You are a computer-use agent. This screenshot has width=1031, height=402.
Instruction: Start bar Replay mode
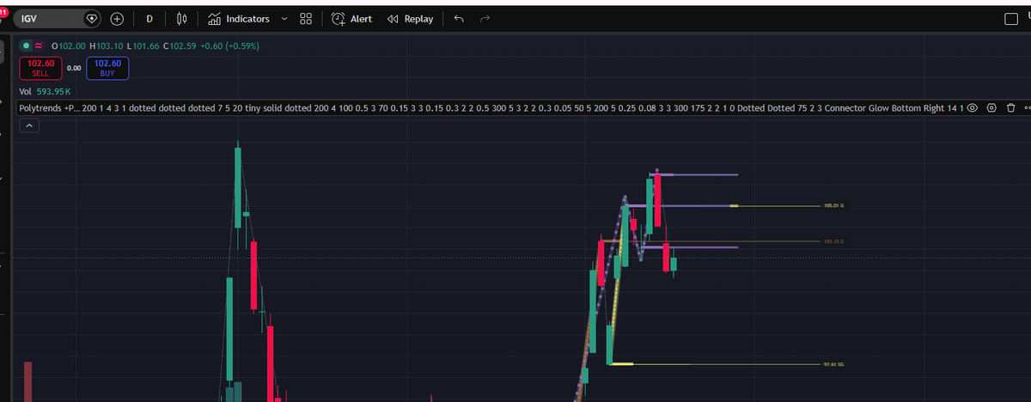[411, 19]
